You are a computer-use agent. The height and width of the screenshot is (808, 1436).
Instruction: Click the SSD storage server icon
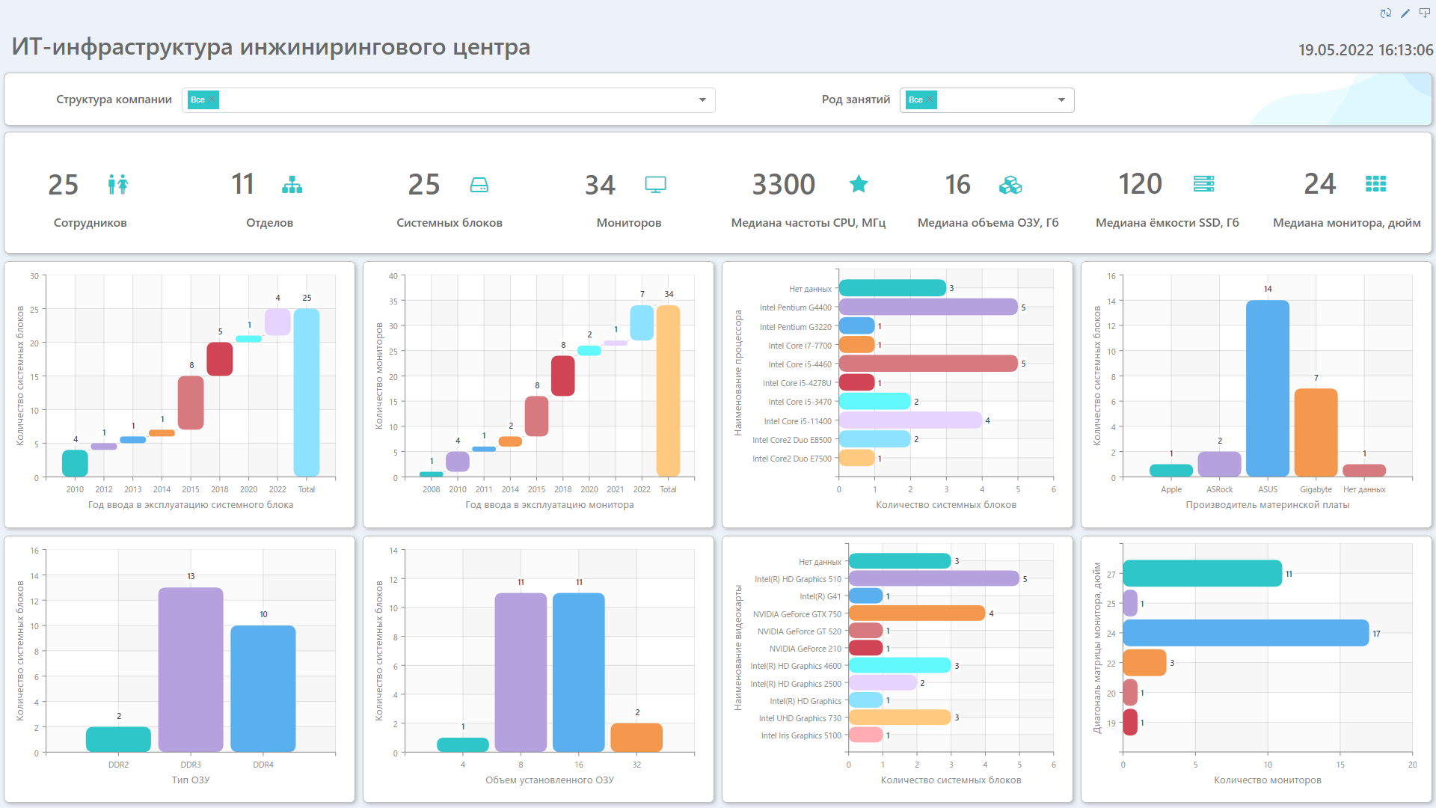pyautogui.click(x=1203, y=183)
